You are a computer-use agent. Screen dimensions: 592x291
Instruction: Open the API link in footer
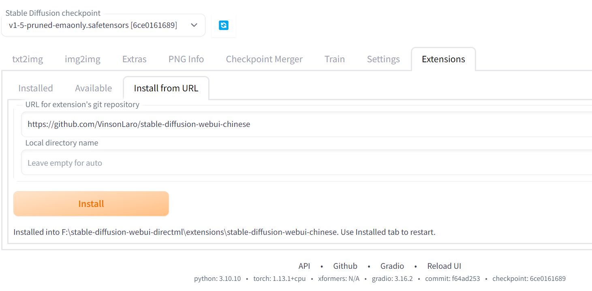pyautogui.click(x=304, y=266)
